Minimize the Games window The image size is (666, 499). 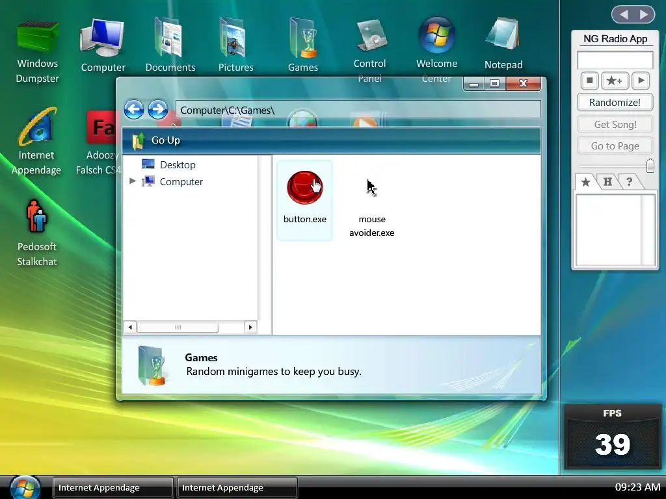pyautogui.click(x=474, y=84)
